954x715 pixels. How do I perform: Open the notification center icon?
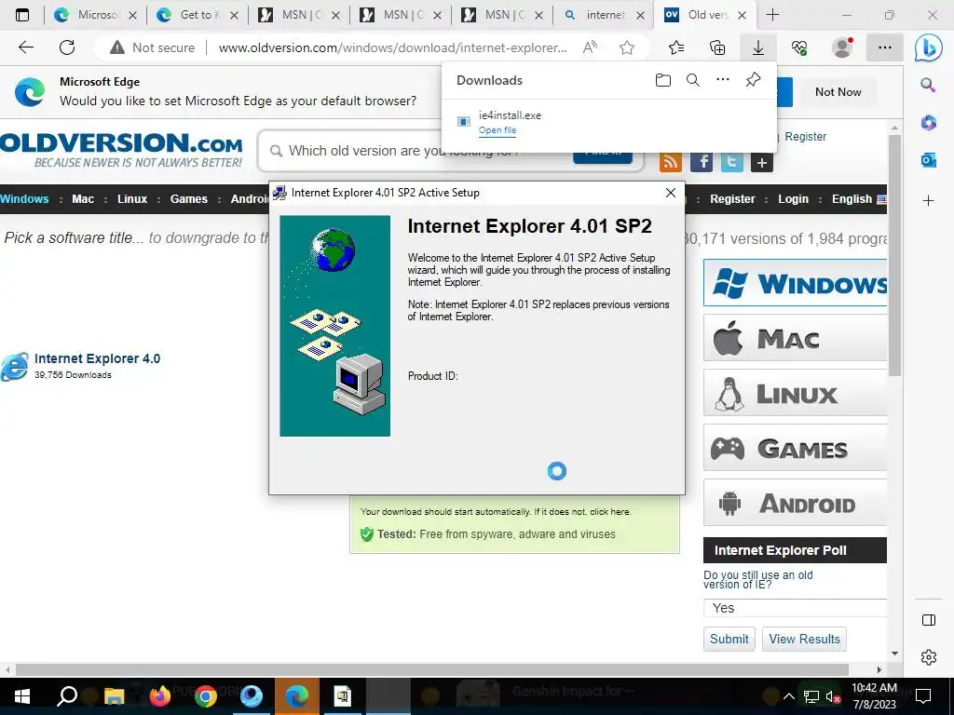pyautogui.click(x=923, y=696)
